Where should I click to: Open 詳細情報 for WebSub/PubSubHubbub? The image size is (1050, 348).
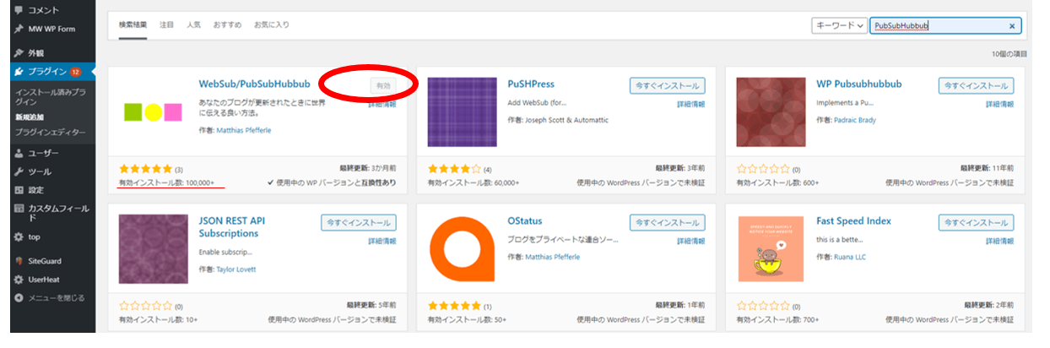coord(382,105)
